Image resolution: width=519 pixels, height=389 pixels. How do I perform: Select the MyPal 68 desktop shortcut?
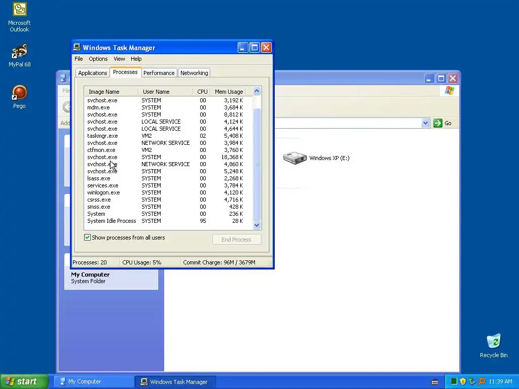[20, 56]
